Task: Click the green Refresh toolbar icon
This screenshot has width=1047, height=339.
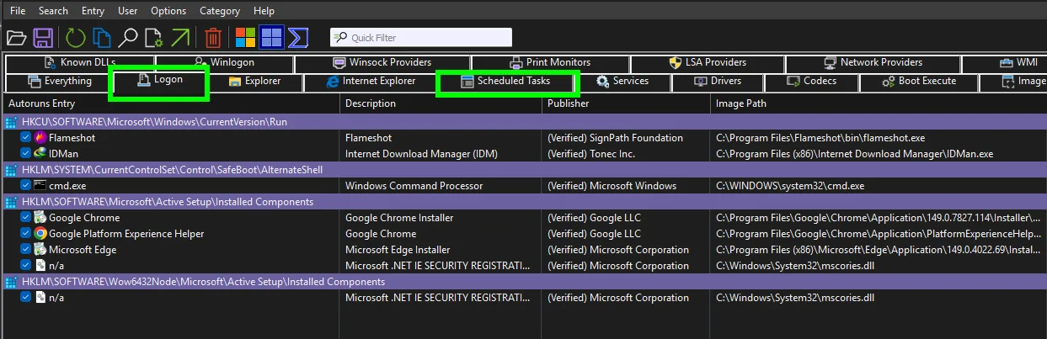Action: pos(76,38)
